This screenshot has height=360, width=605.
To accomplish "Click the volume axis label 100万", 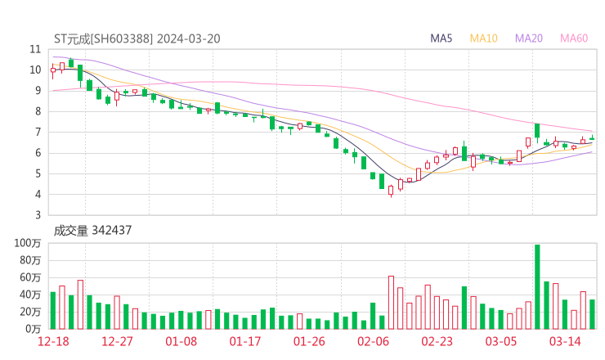I will coord(28,243).
